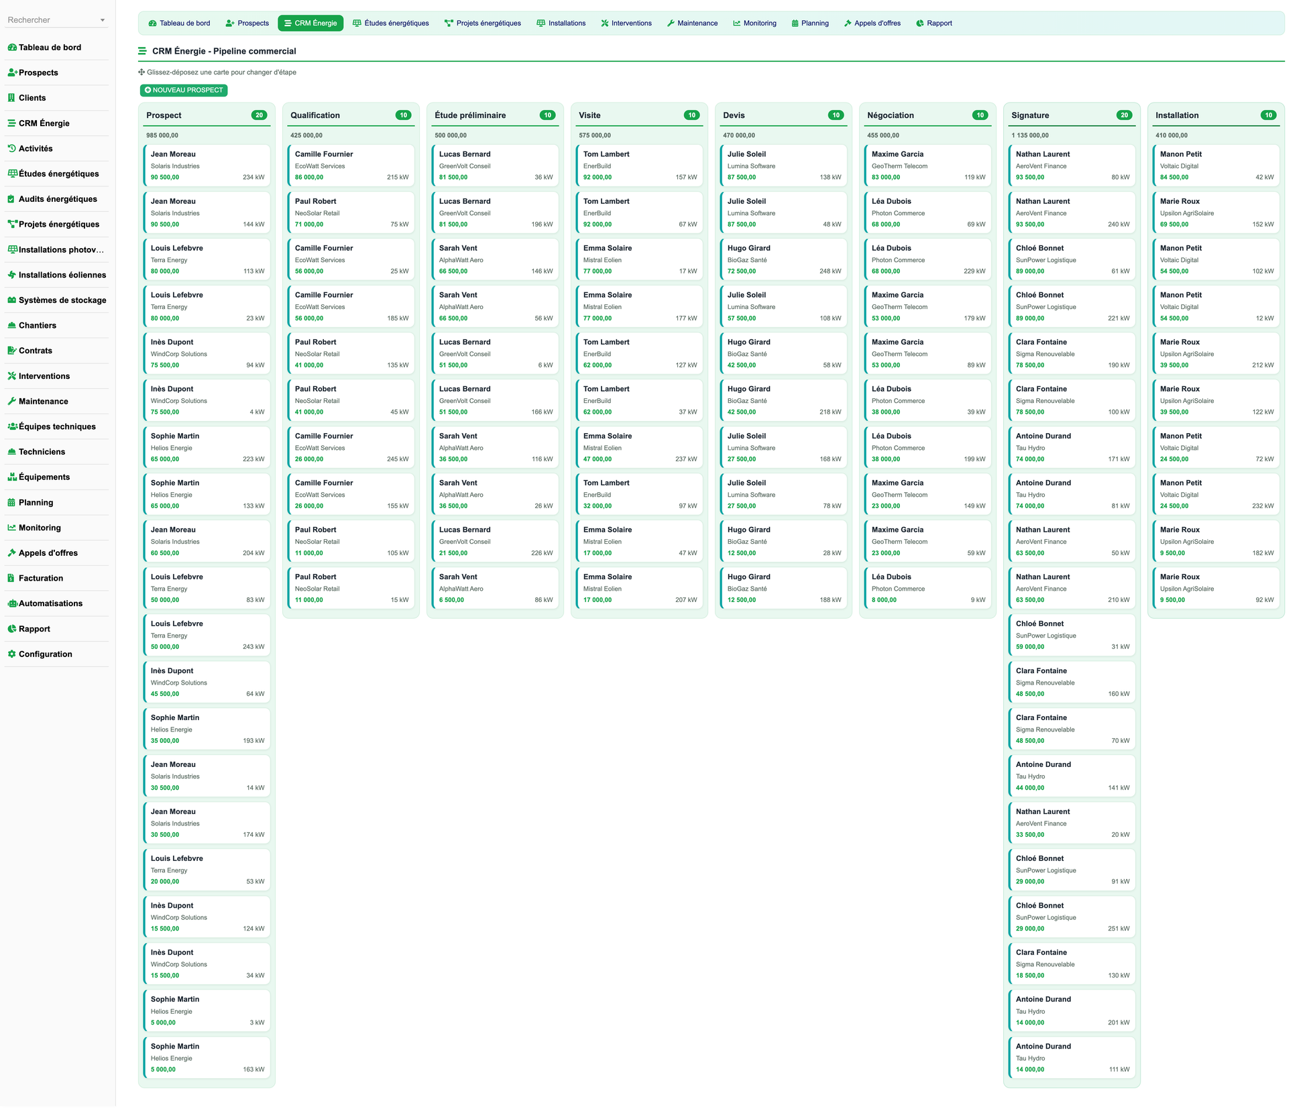Click the Planning calendar icon in the top bar

(795, 23)
